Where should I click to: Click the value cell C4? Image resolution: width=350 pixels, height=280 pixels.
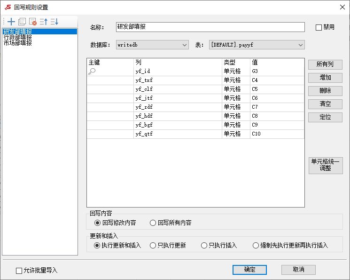click(277, 80)
